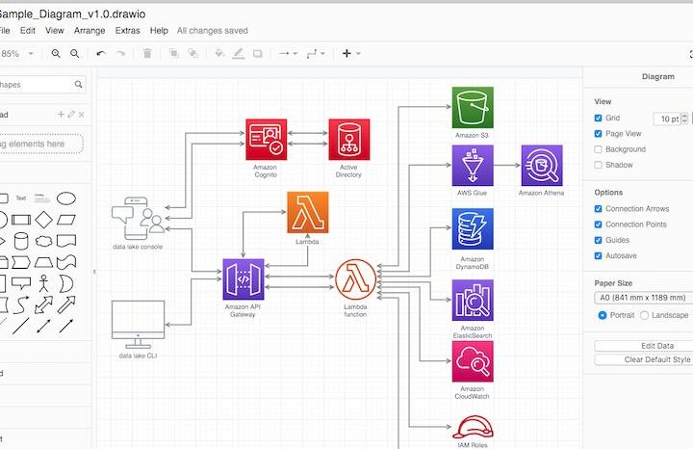Screen dimensions: 693x449
Task: Click the search magnifier in shapes box
Action: click(78, 84)
